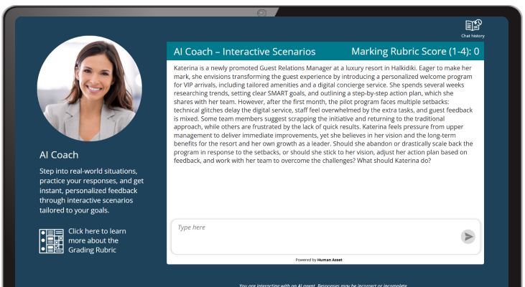Image resolution: width=525 pixels, height=287 pixels.
Task: Click the bold 'Human Asset' brand name
Action: (x=330, y=260)
